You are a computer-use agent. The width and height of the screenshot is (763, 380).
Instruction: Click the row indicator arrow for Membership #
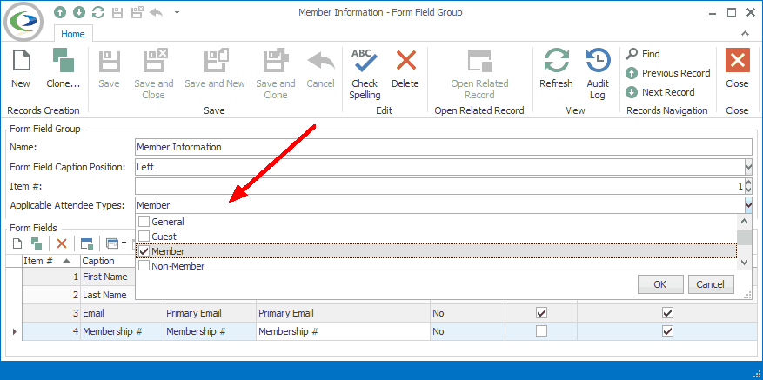click(14, 332)
